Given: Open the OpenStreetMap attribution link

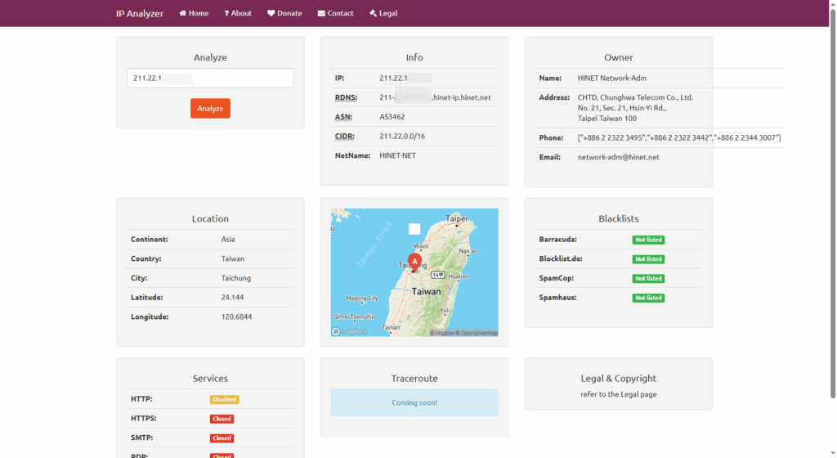Looking at the screenshot, I should pos(478,333).
